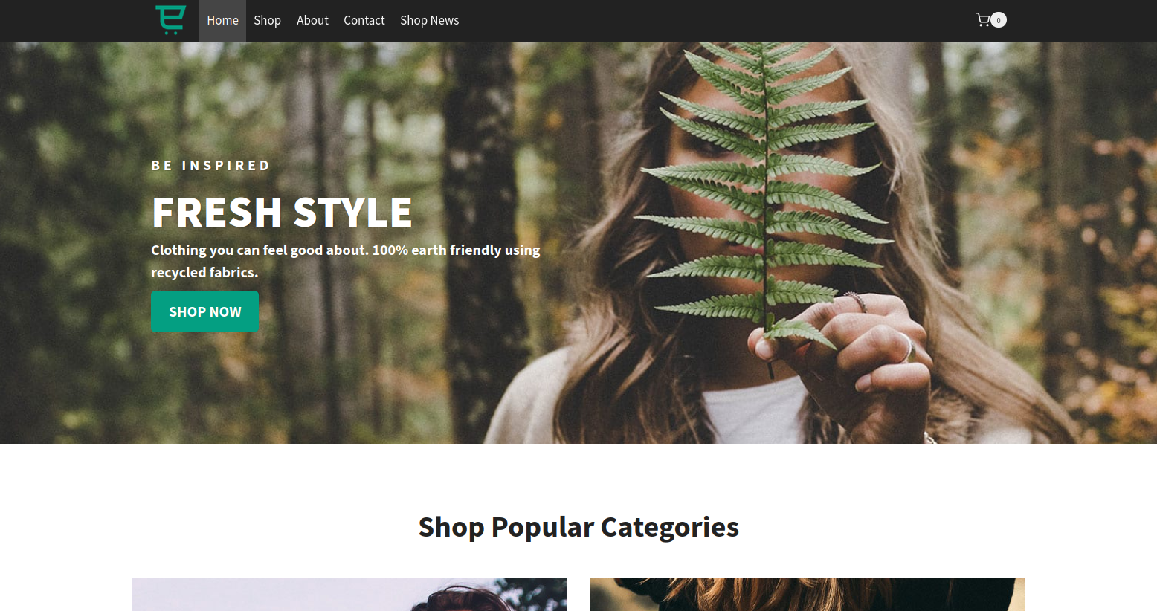
Task: Navigate to the About page
Action: pos(312,21)
